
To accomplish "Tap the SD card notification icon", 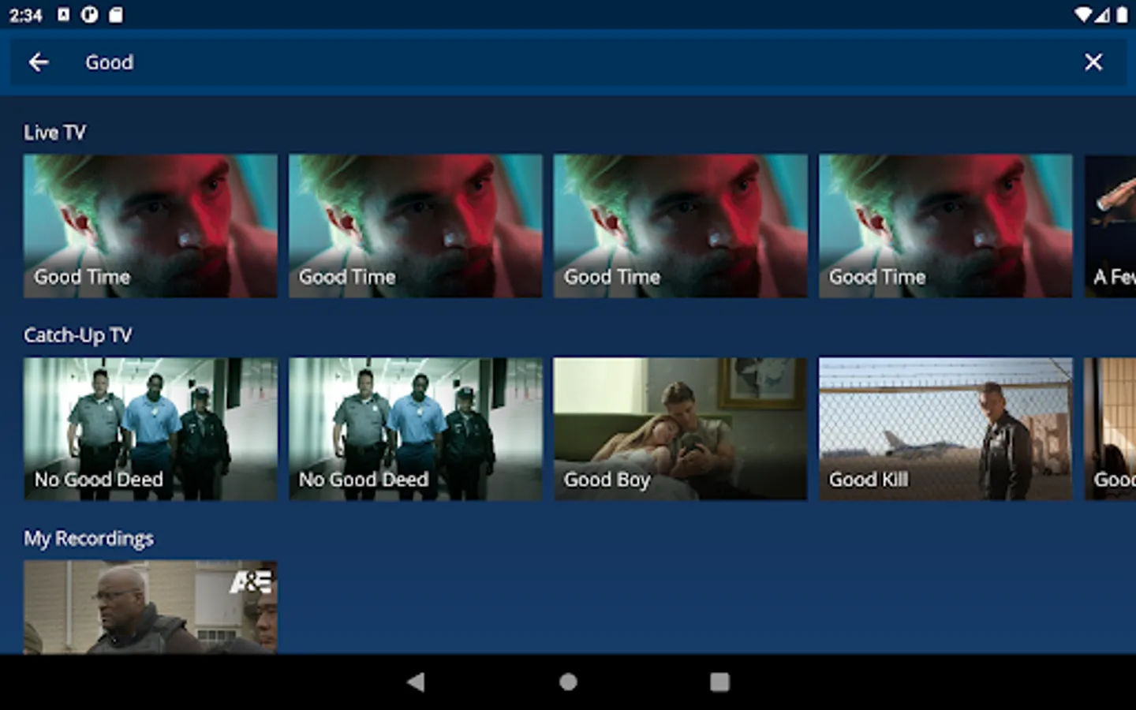I will click(116, 15).
